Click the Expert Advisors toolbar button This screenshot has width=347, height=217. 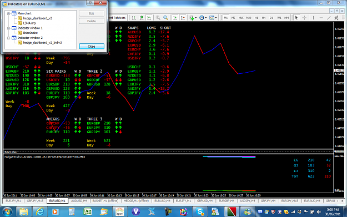coord(117,18)
